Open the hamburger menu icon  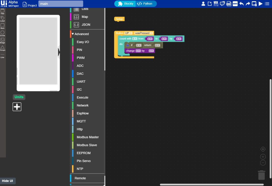(266, 4)
